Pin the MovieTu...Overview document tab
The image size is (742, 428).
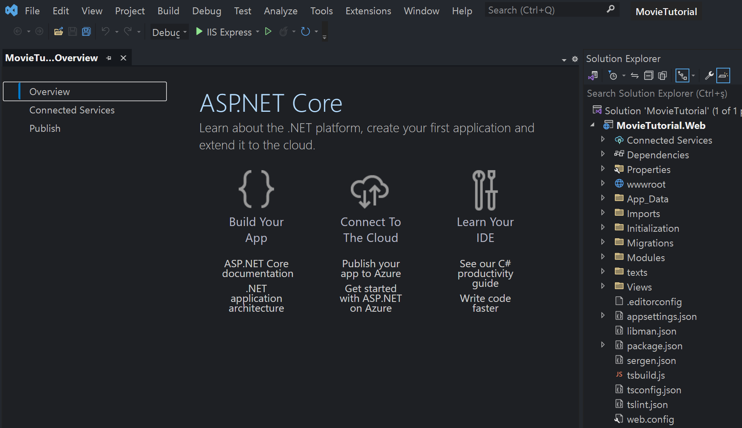click(109, 58)
